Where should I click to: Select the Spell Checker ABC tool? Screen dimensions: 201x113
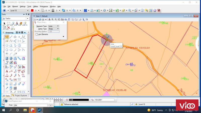click(x=19, y=71)
